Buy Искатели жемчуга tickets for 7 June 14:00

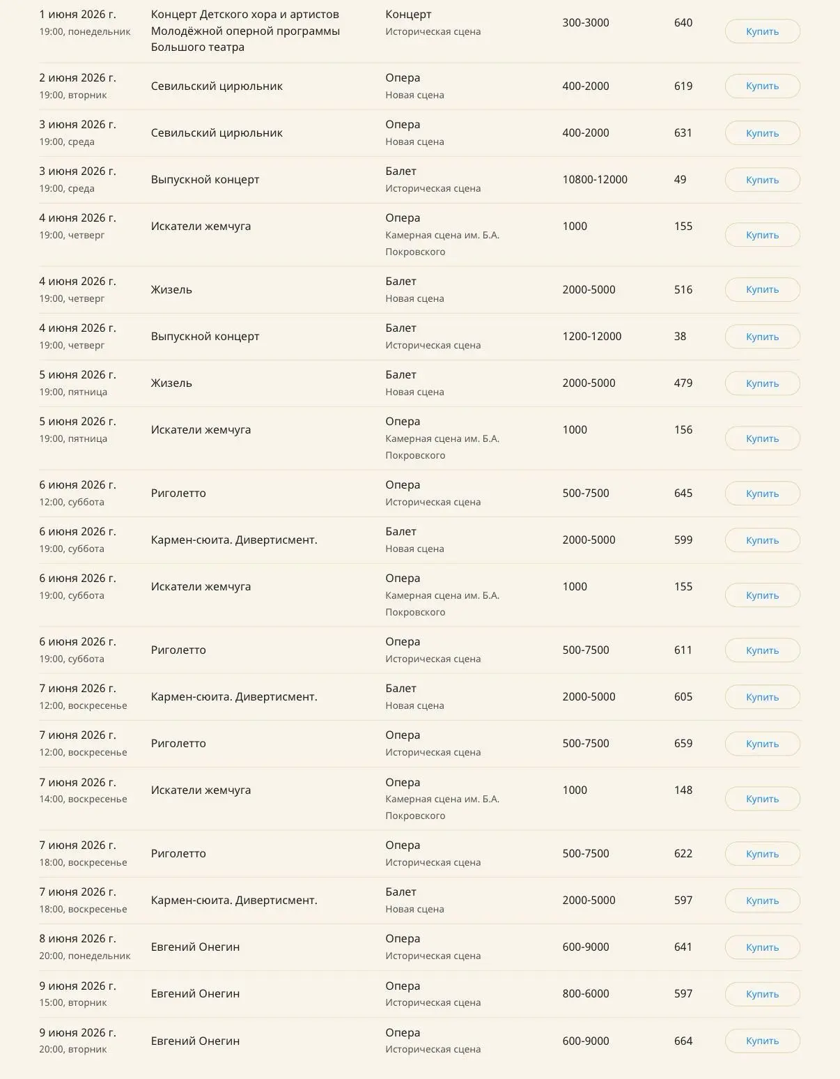[762, 799]
